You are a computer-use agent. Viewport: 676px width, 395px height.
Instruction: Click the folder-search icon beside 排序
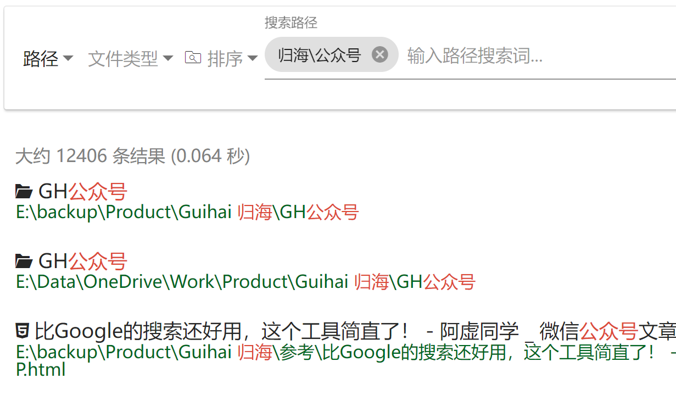pos(193,57)
